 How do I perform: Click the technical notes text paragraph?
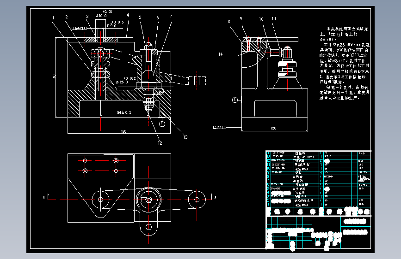[x=345, y=63]
